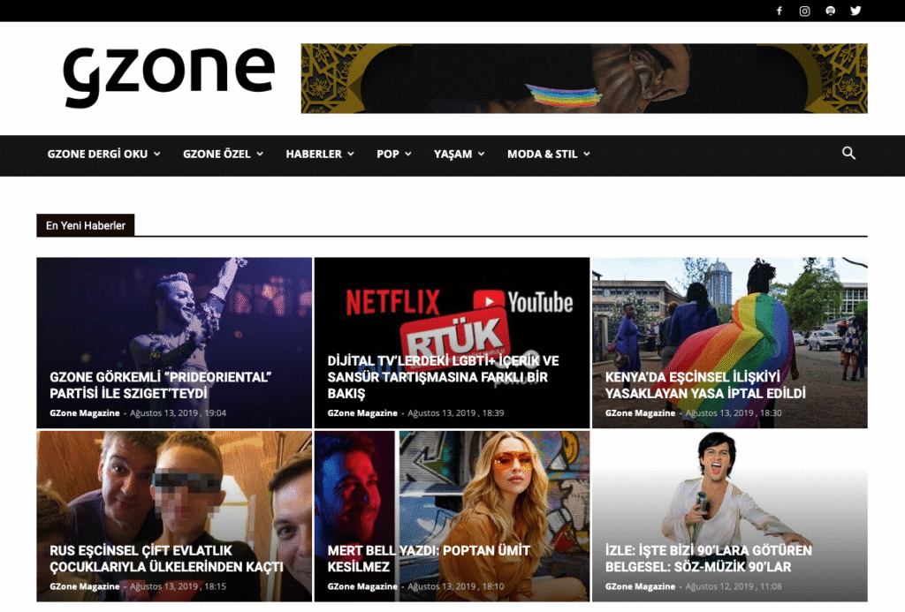Click the gzone logo
905x612 pixels.
pyautogui.click(x=169, y=76)
